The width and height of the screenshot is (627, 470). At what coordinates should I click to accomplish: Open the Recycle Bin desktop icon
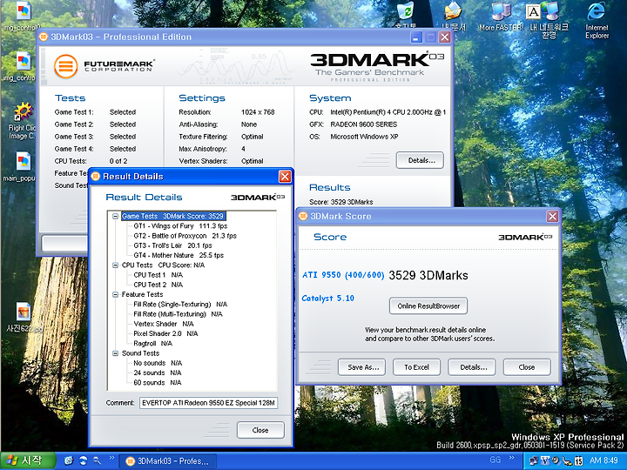pyautogui.click(x=406, y=16)
